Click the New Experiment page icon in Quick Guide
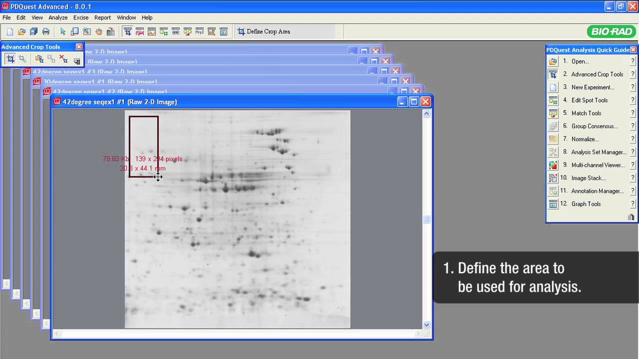This screenshot has height=359, width=639. click(553, 87)
